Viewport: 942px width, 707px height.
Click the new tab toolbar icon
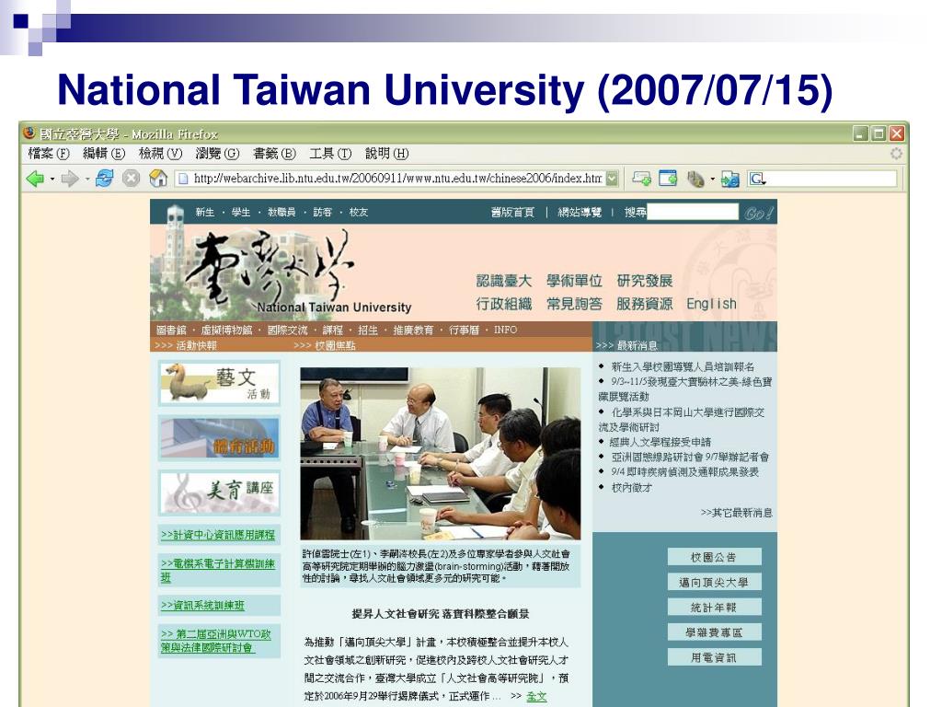click(641, 179)
